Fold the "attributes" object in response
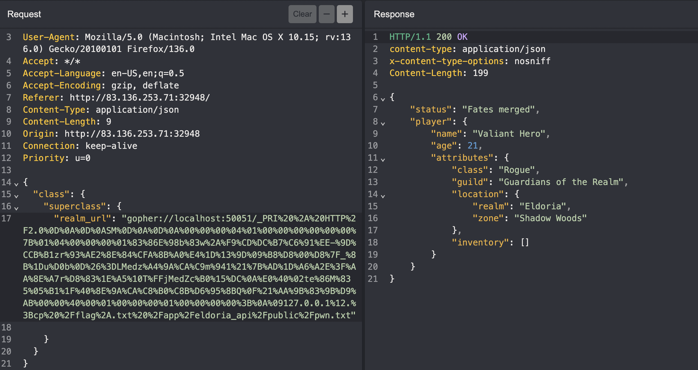 pos(383,160)
